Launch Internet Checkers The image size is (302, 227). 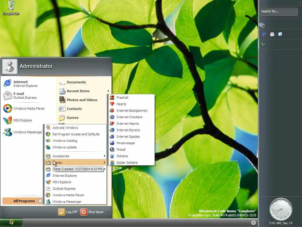132,117
